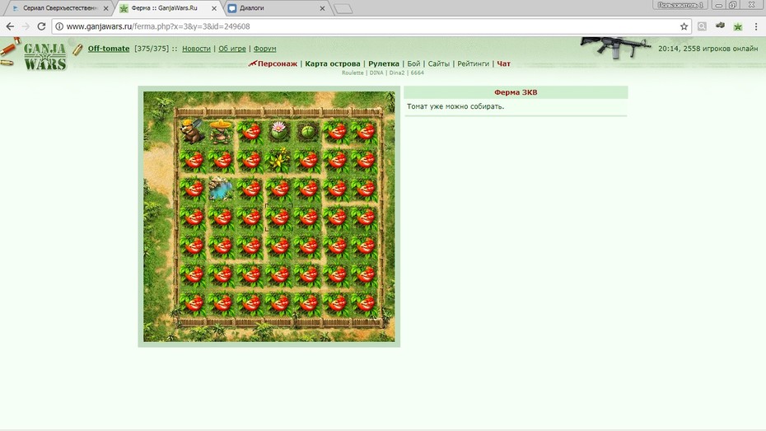Click 'Томат уже можно собирать.' text
The image size is (766, 431).
pyautogui.click(x=455, y=106)
